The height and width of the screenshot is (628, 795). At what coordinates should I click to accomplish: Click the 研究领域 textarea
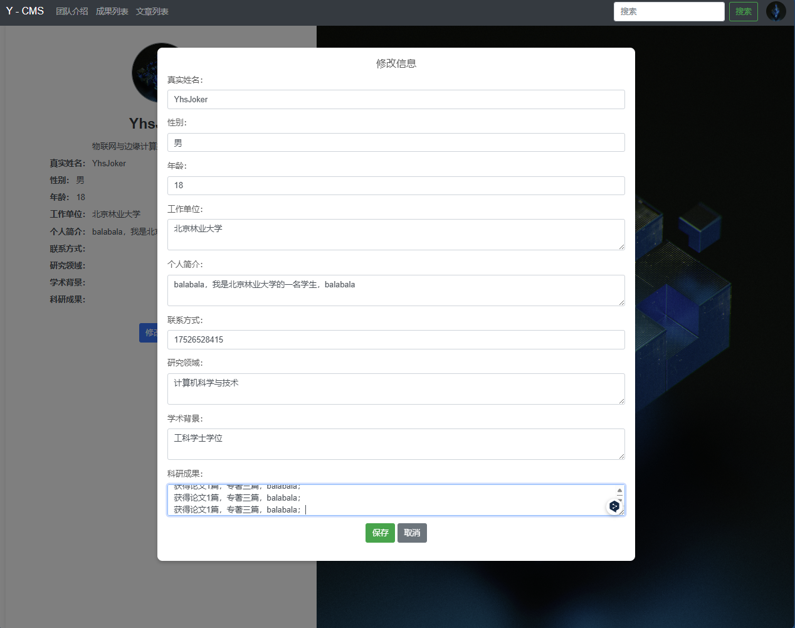tap(396, 389)
